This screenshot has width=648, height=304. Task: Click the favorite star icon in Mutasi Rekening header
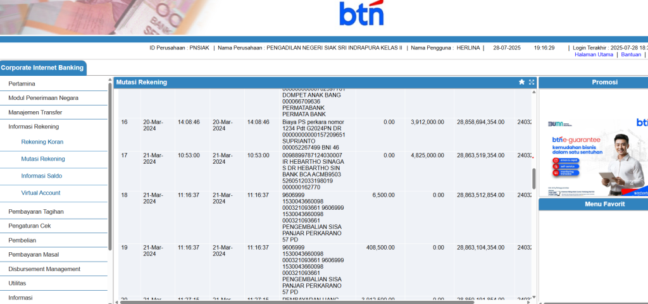521,82
